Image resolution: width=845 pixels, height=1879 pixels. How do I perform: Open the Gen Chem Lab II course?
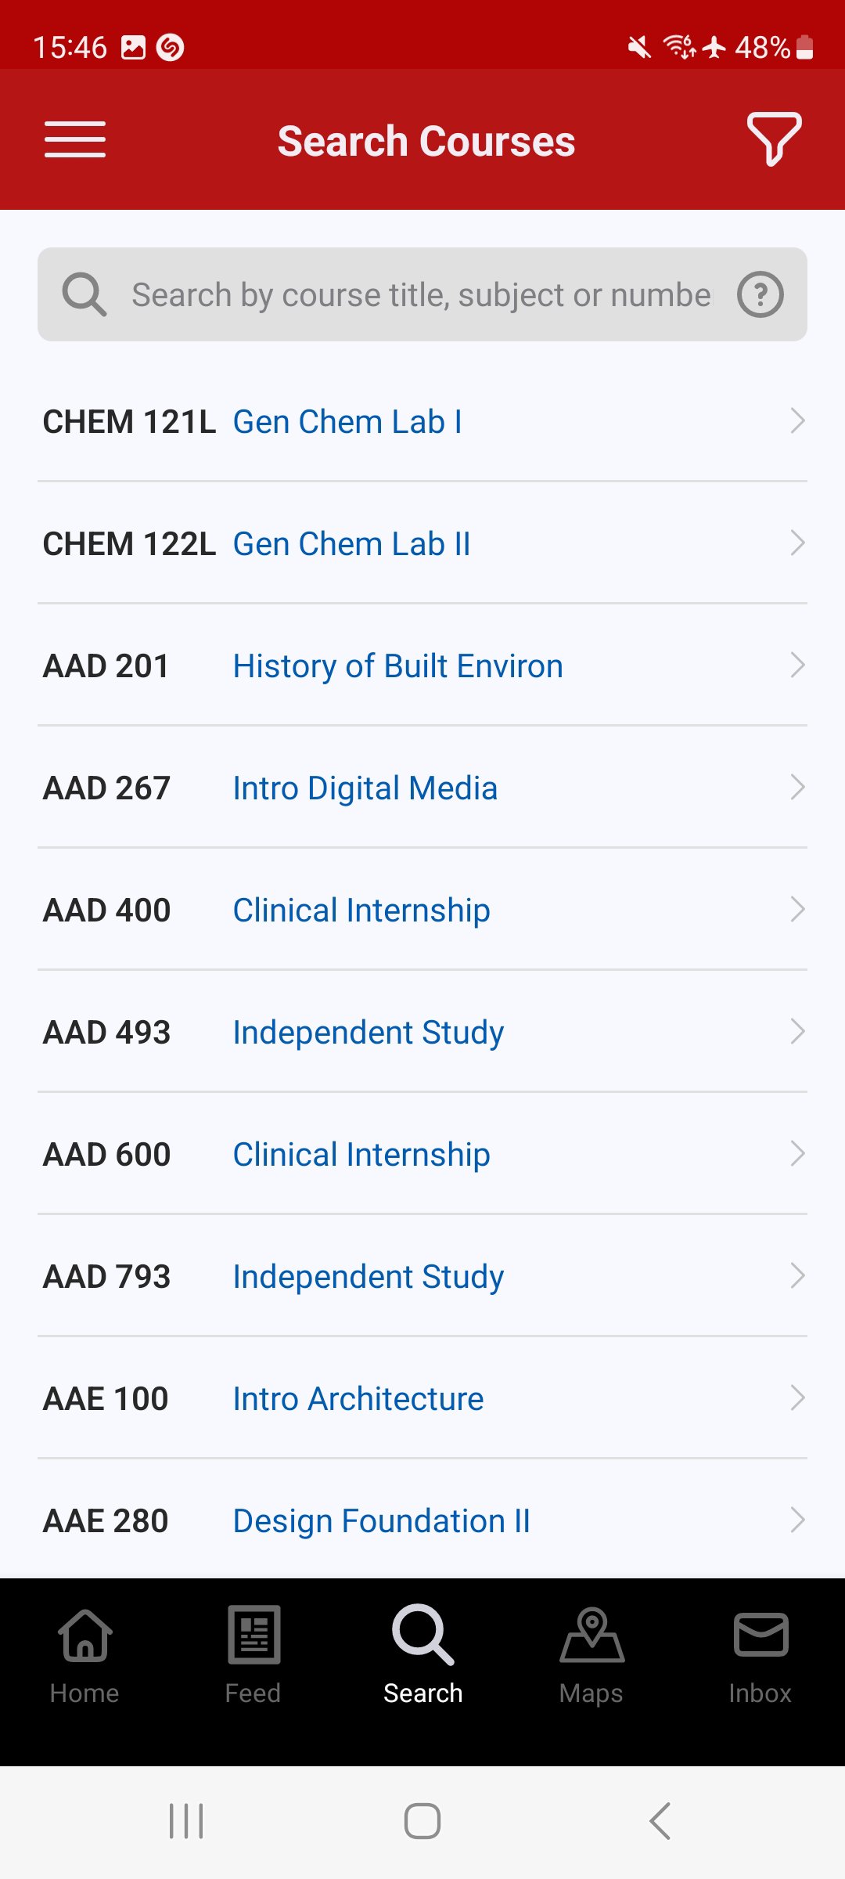tap(352, 544)
